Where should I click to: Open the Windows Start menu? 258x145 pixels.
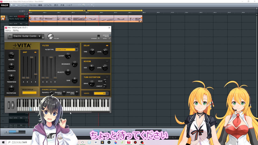3,142
